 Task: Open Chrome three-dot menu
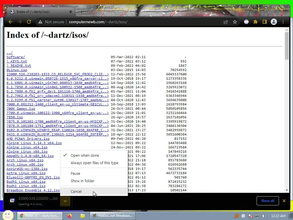pos(283,22)
